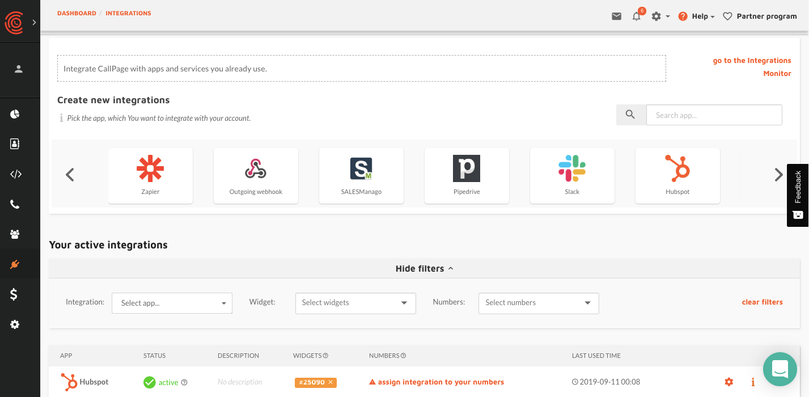Image resolution: width=809 pixels, height=397 pixels.
Task: Click the LAST USED TIME column header
Action: coord(596,356)
